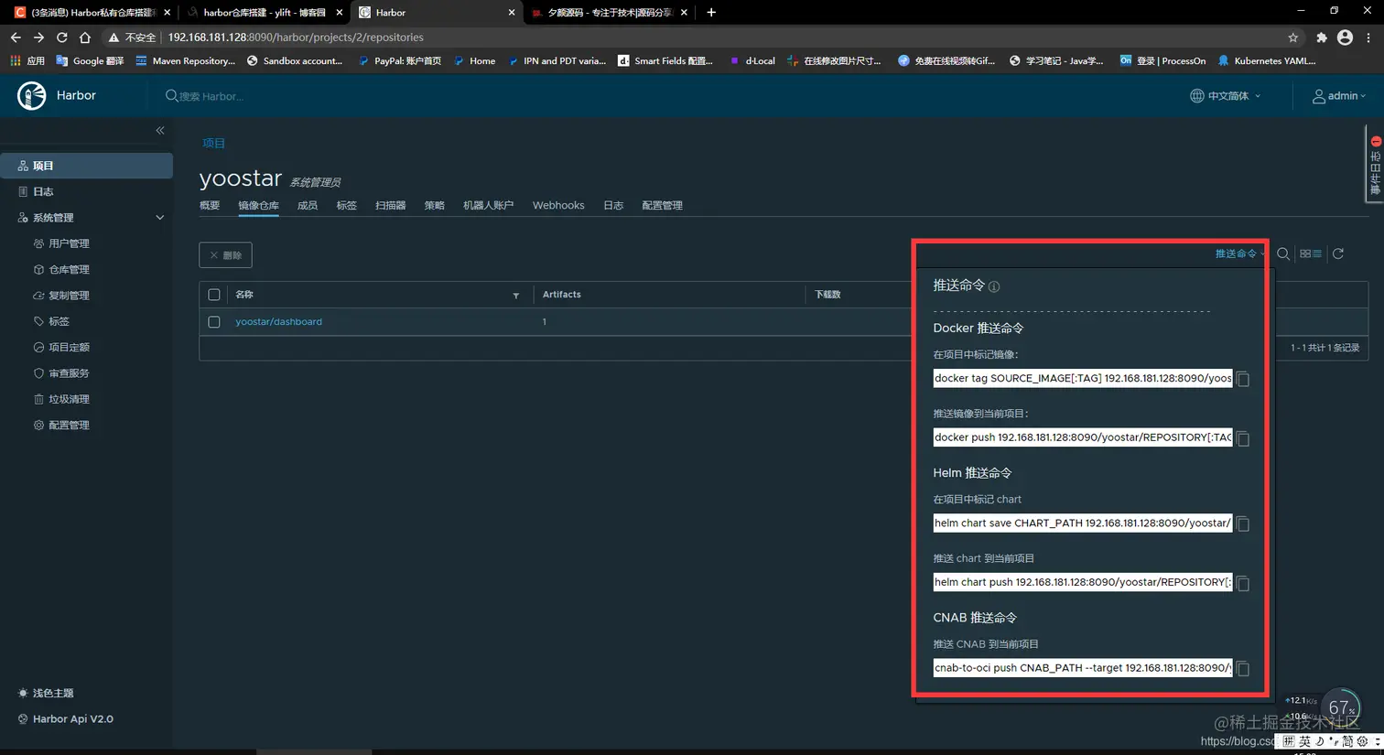1384x755 pixels.
Task: Open the 日志 project tab
Action: 613,205
